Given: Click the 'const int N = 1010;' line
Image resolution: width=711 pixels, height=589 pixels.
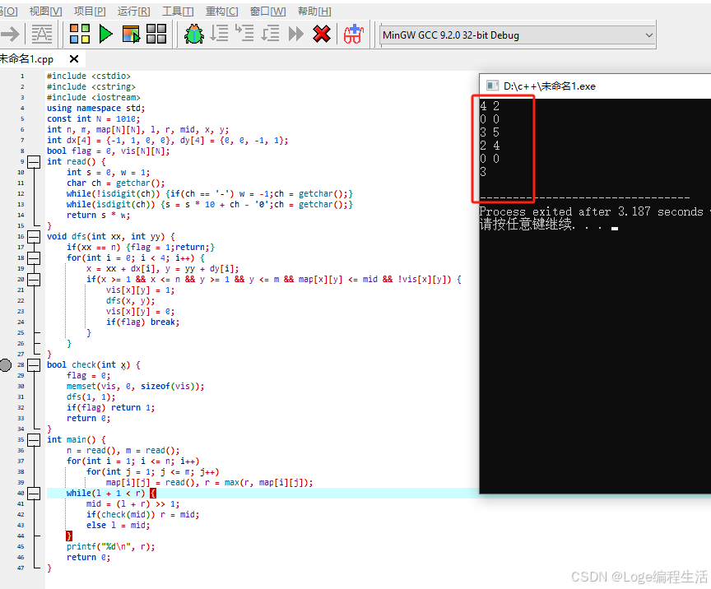Looking at the screenshot, I should coord(94,118).
